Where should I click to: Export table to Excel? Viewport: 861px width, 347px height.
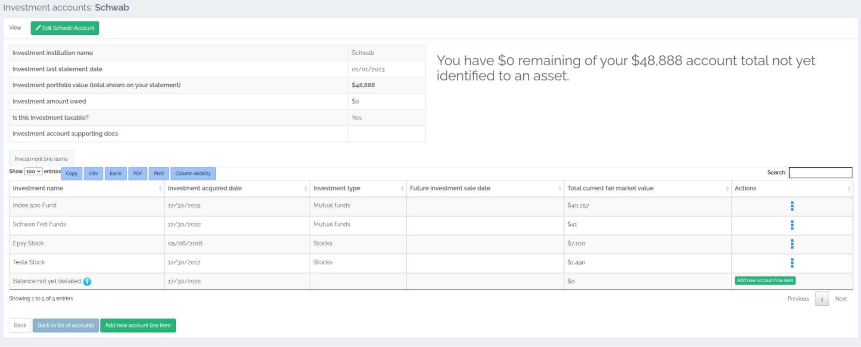point(115,174)
